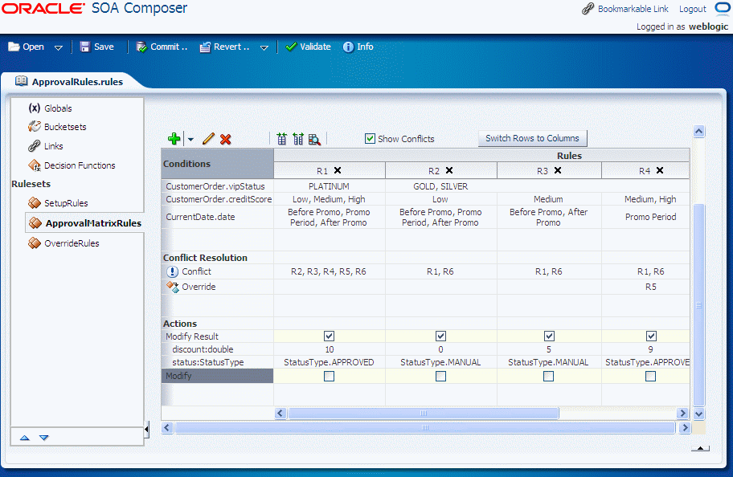
Task: Click outer scrollbar right arrow
Action: (685, 427)
